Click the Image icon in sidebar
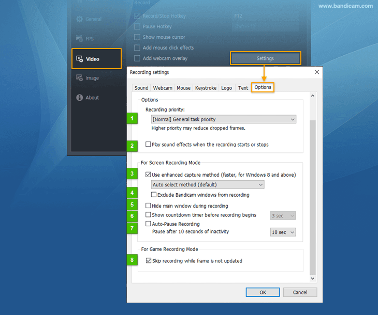This screenshot has height=315, width=378. (x=79, y=78)
